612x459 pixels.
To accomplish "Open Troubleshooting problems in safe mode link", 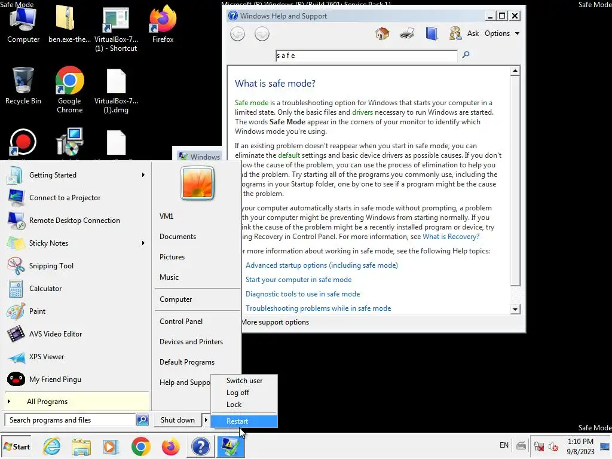I will pos(318,308).
